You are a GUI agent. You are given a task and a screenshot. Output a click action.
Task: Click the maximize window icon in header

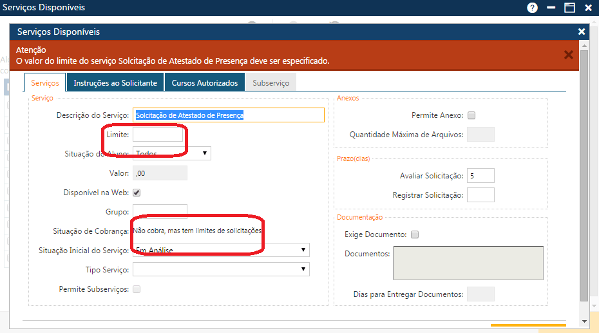569,8
